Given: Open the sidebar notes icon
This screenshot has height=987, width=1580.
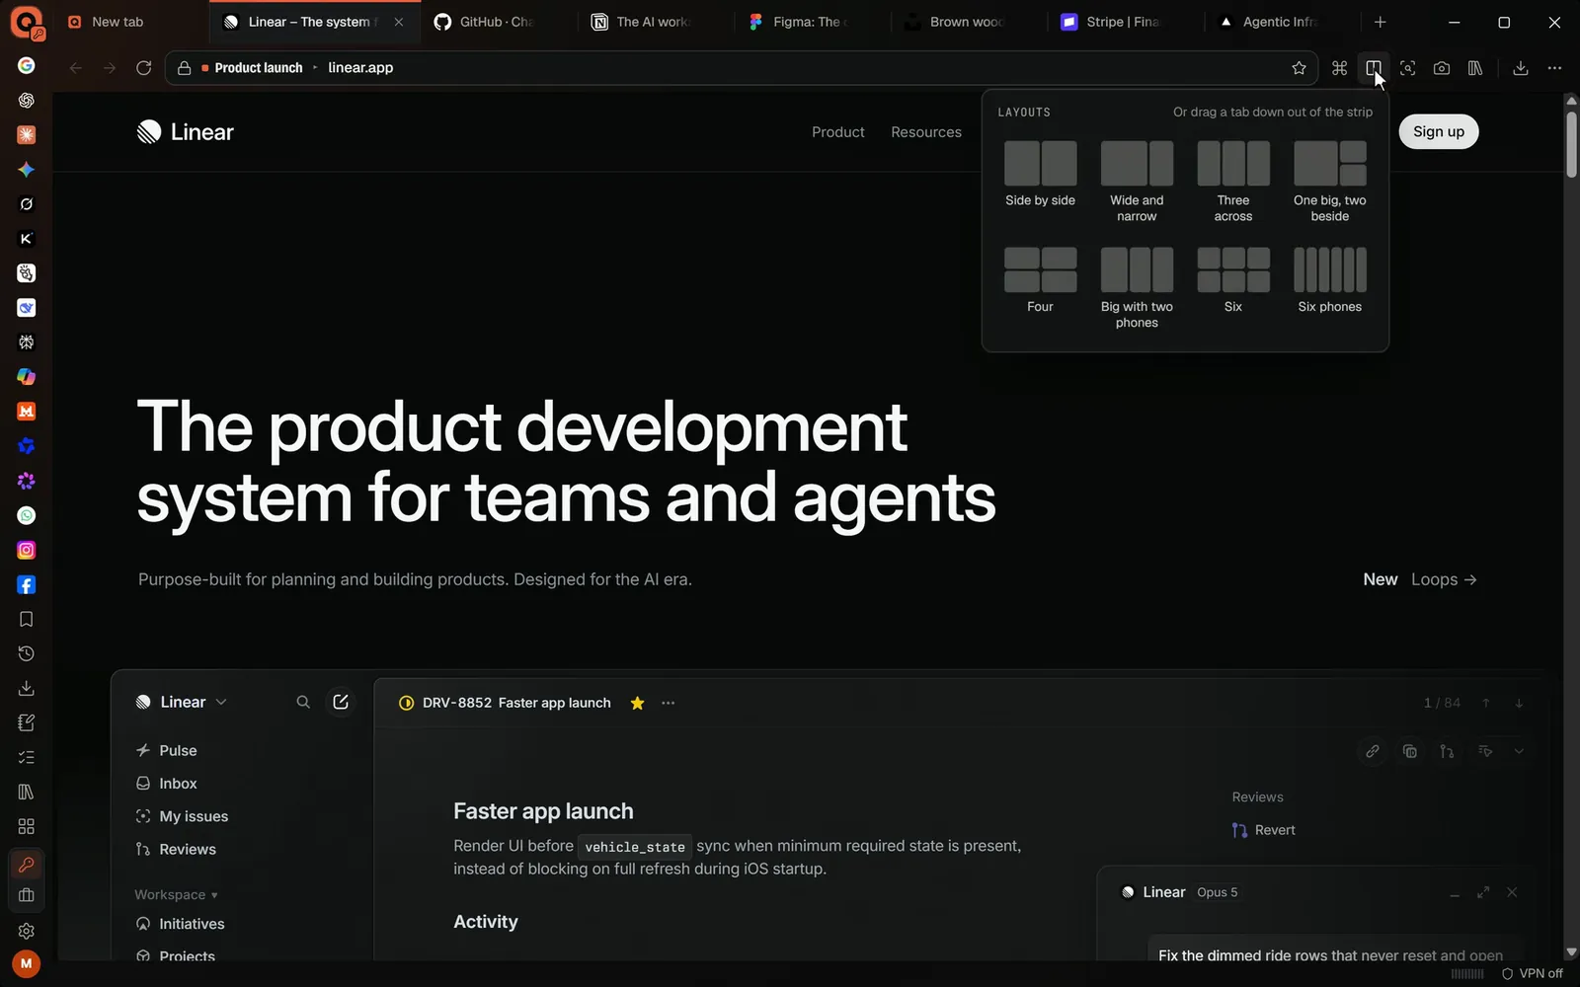Looking at the screenshot, I should pos(27,723).
